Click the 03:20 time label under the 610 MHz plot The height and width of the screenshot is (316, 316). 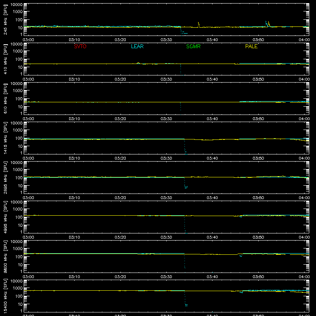120,119
